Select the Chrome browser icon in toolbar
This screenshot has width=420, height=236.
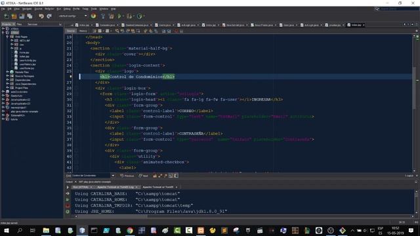pos(93,16)
